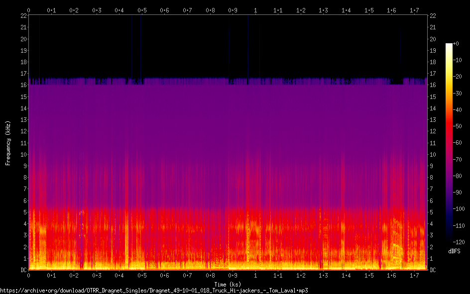Screen dimensions: 470x294
Task: Select the 1 ks tick on the bottom time axis
Action: [255, 275]
